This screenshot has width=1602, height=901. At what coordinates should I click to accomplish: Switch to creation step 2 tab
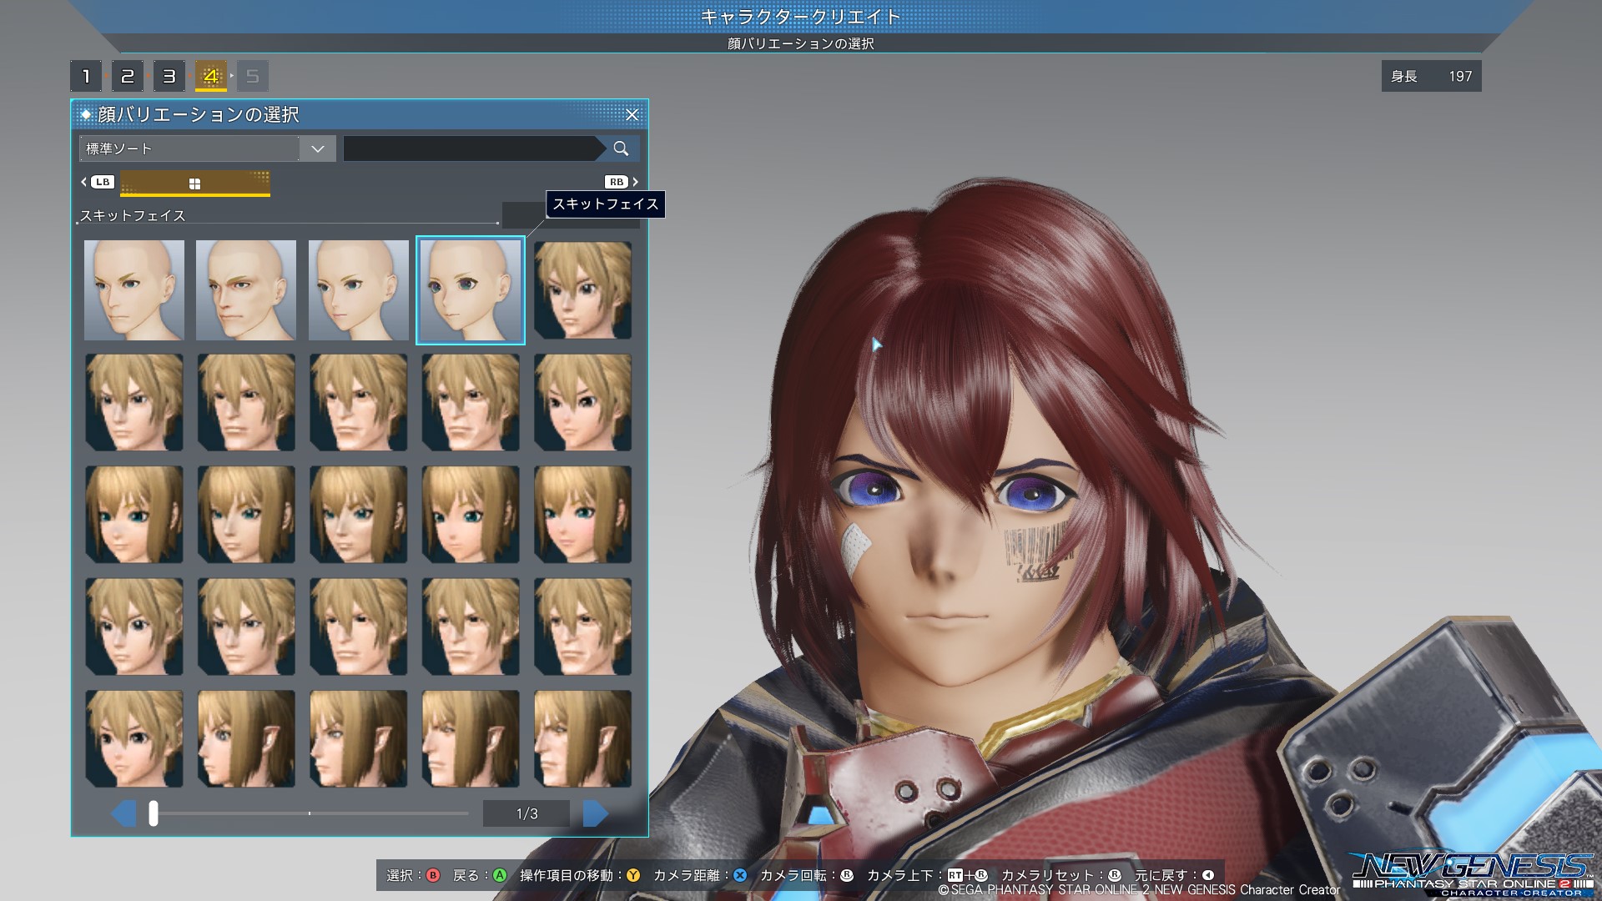[128, 77]
